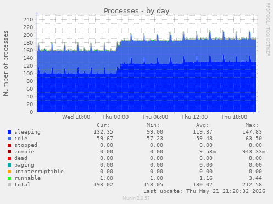Click the 'Wed 18:00' time axis label
The image size is (273, 204).
(76, 117)
